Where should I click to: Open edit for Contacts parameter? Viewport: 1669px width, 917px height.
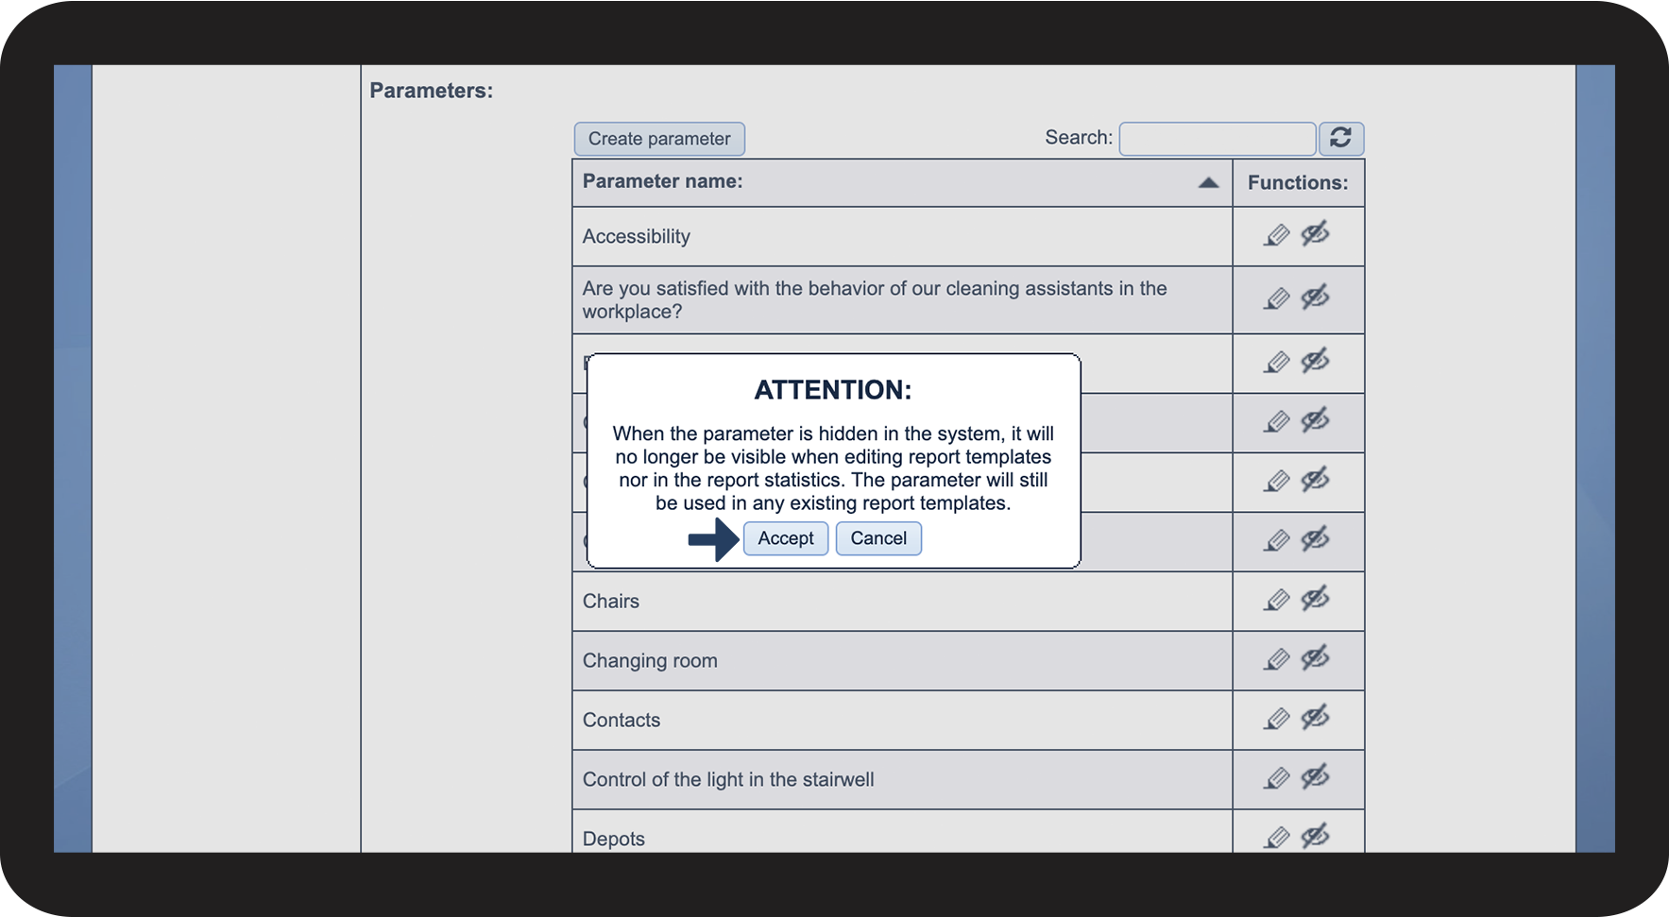[1277, 719]
